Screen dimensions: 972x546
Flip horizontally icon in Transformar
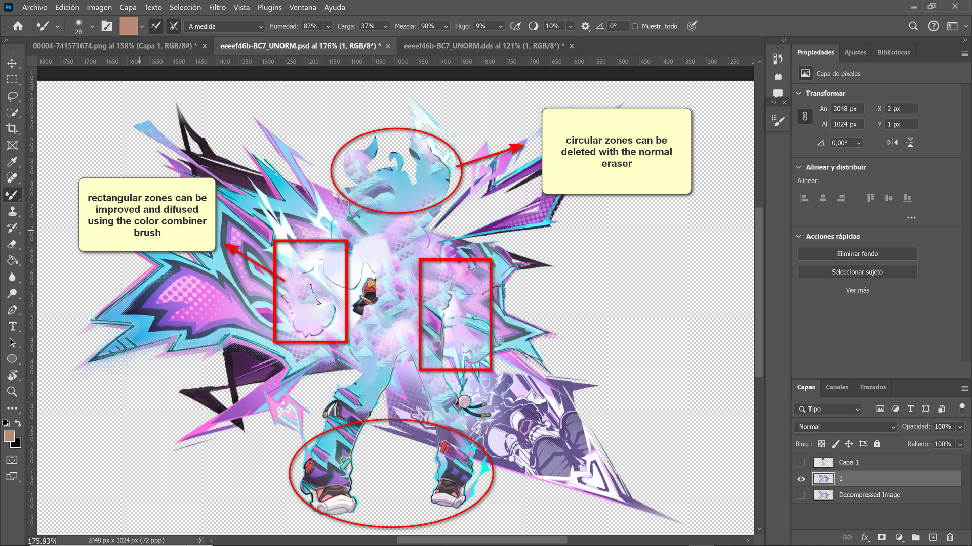[x=893, y=143]
